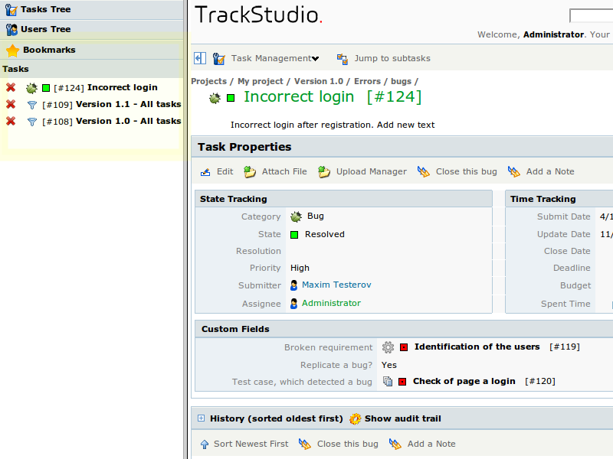The height and width of the screenshot is (459, 613).
Task: Click the Jump to subtasks link
Action: point(392,59)
